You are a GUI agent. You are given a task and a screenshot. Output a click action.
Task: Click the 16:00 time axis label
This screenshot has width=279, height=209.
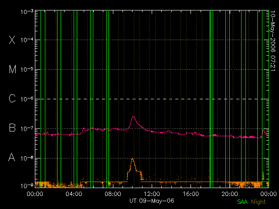(x=191, y=194)
